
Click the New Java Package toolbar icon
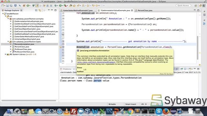click(x=24, y=5)
